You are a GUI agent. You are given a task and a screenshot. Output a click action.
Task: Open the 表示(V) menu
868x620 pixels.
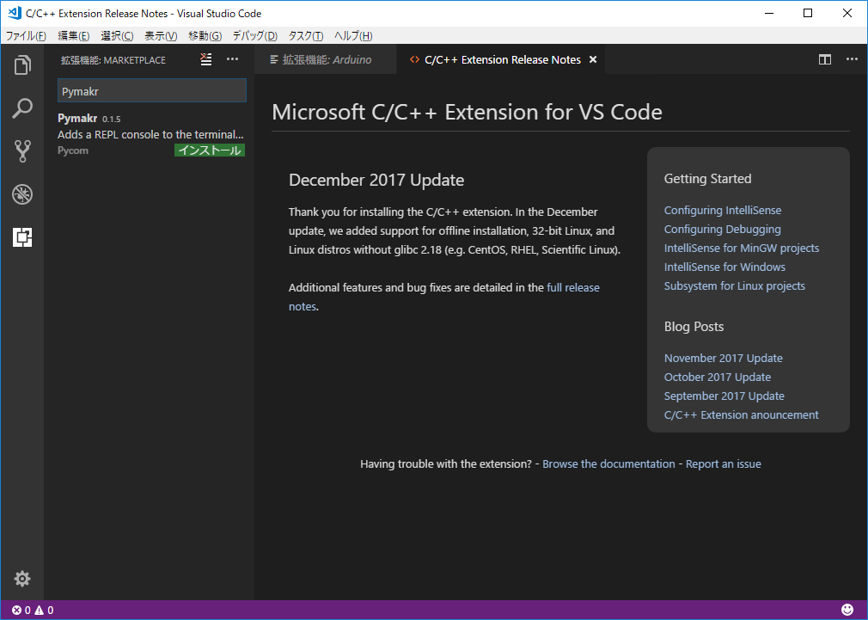point(161,36)
